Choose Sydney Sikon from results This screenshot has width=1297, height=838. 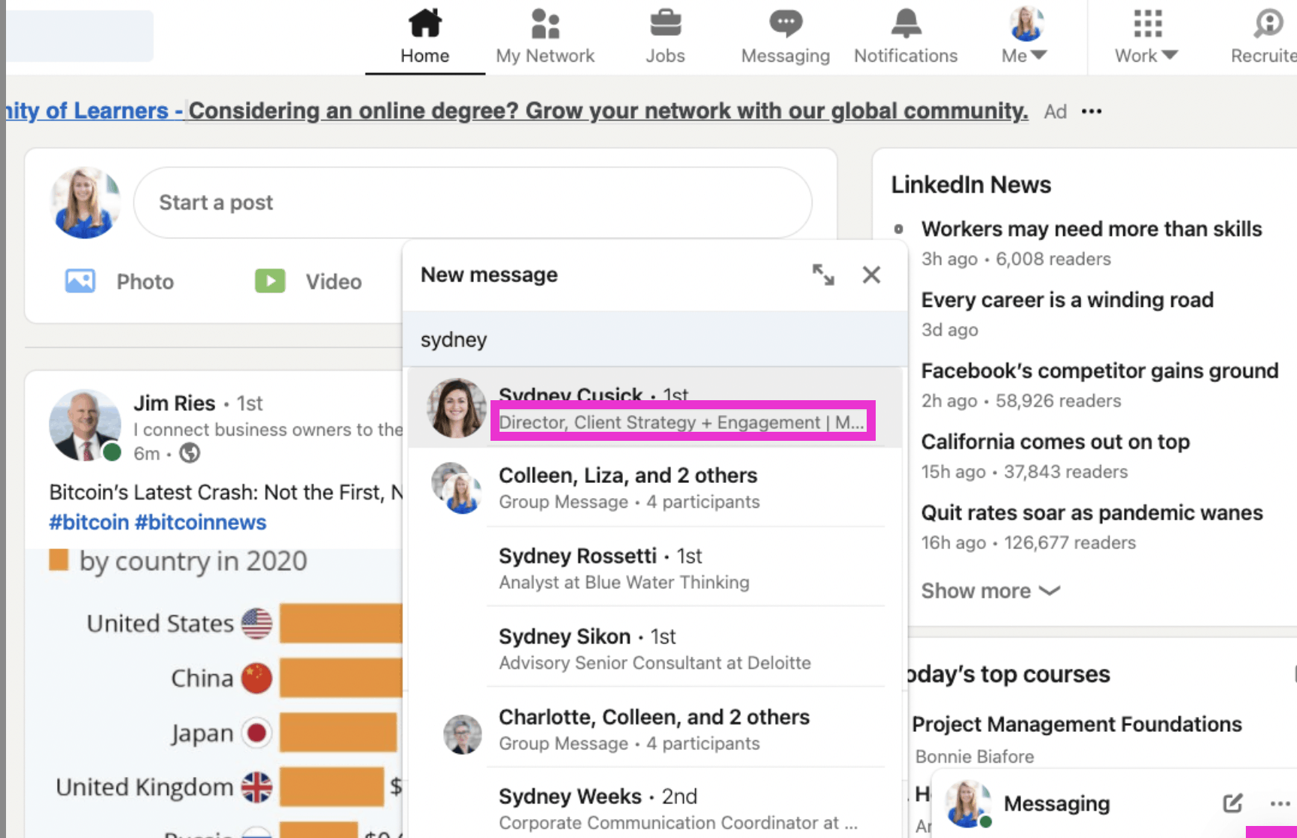(x=655, y=648)
